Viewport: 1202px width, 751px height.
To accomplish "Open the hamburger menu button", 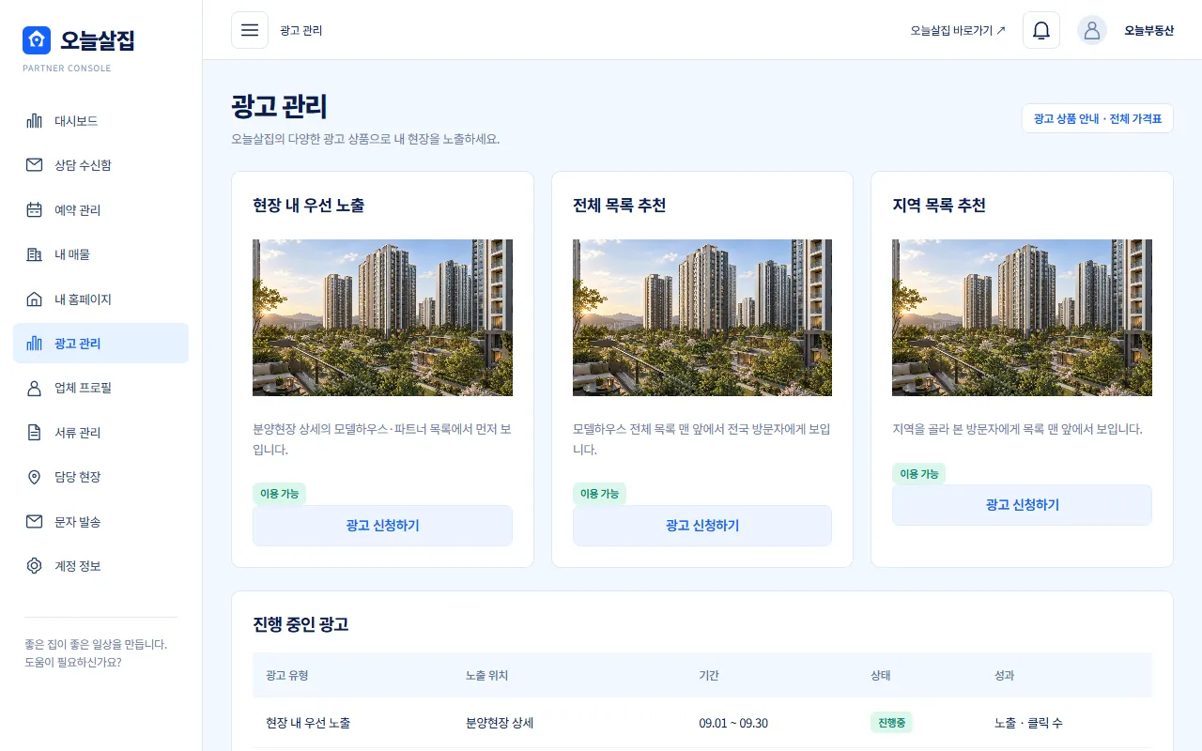I will pos(250,30).
